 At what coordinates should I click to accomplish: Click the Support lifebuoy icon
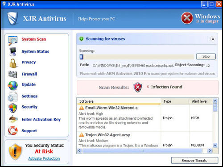click(x=13, y=130)
